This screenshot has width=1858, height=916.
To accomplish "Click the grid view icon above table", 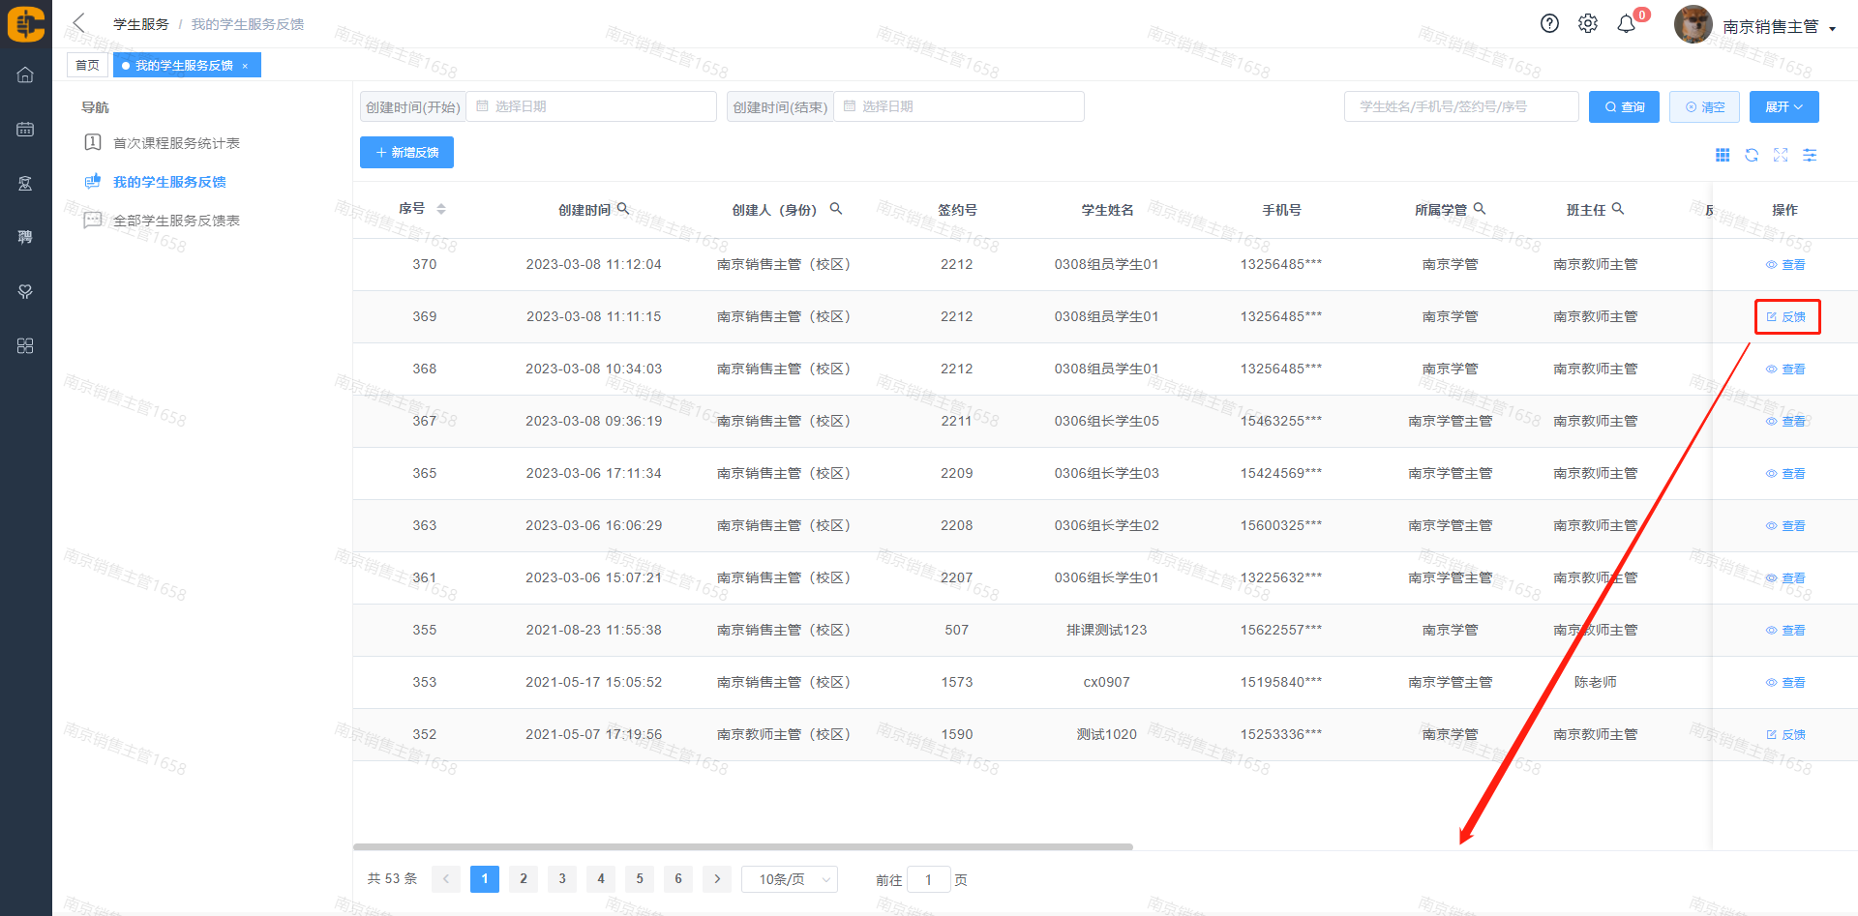I will coord(1723,156).
